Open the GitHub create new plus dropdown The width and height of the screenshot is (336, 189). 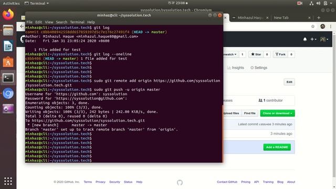pyautogui.click(x=313, y=39)
